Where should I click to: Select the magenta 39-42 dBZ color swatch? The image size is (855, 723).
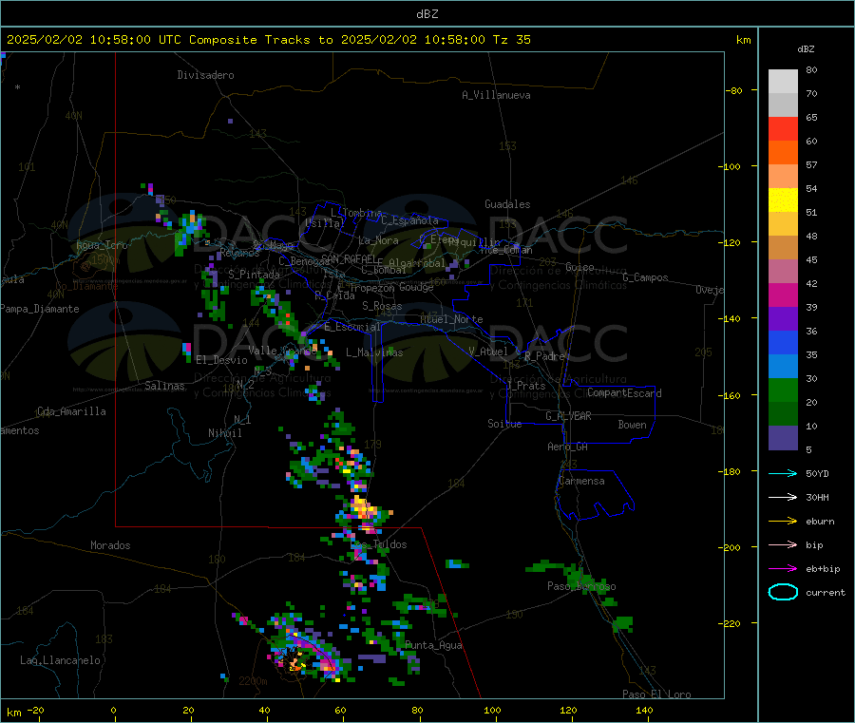coord(783,295)
